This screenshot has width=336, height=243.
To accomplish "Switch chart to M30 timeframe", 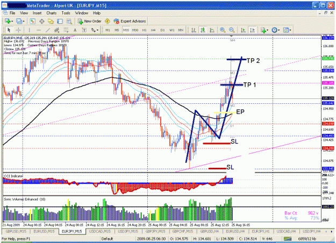I will 135,30.
